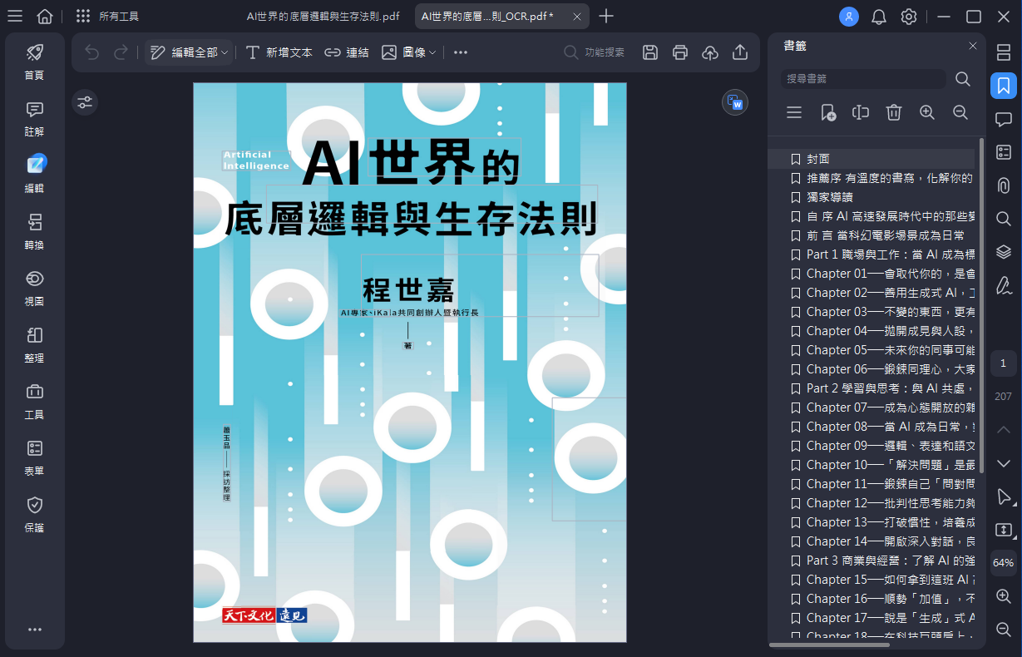Click the current page number field
Image resolution: width=1022 pixels, height=657 pixels.
tap(1004, 363)
